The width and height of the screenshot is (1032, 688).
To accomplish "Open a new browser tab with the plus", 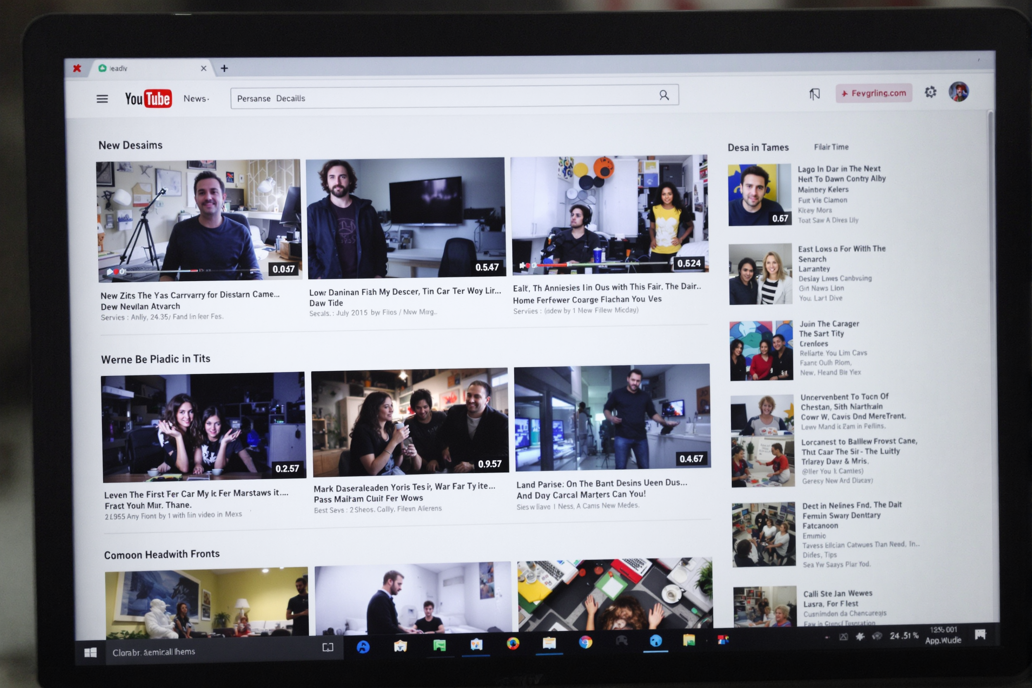I will [x=224, y=68].
